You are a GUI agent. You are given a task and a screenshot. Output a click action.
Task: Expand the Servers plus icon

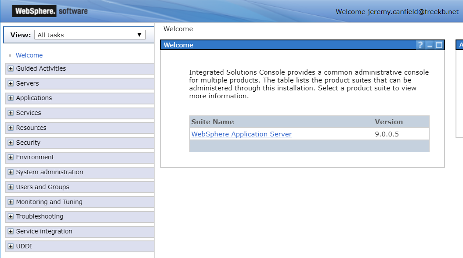[11, 83]
